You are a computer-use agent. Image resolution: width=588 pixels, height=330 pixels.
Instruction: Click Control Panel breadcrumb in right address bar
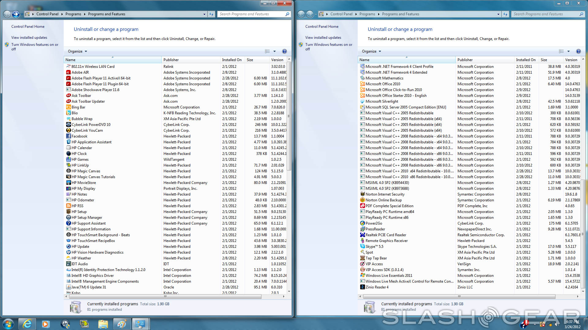(341, 14)
